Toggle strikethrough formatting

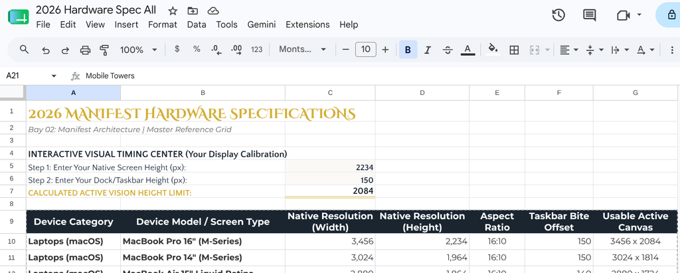tap(448, 50)
